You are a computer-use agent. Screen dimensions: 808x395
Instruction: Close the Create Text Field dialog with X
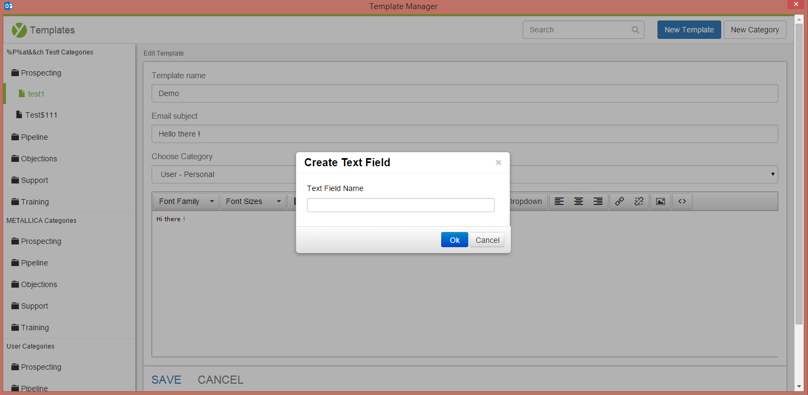pyautogui.click(x=498, y=162)
